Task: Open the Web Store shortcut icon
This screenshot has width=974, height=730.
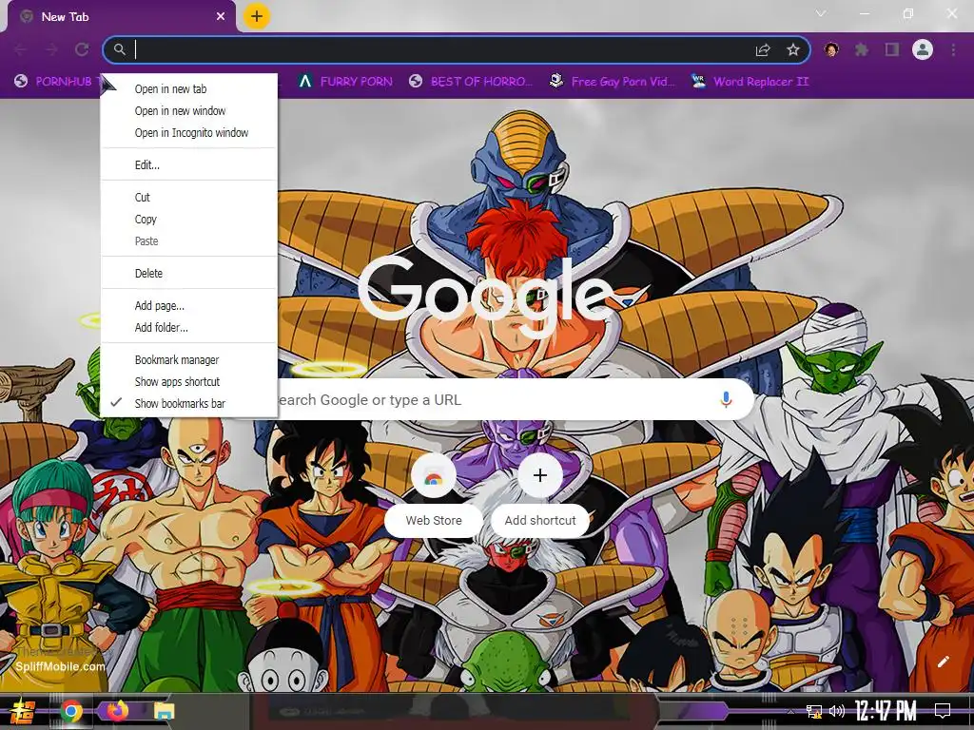Action: (x=434, y=475)
